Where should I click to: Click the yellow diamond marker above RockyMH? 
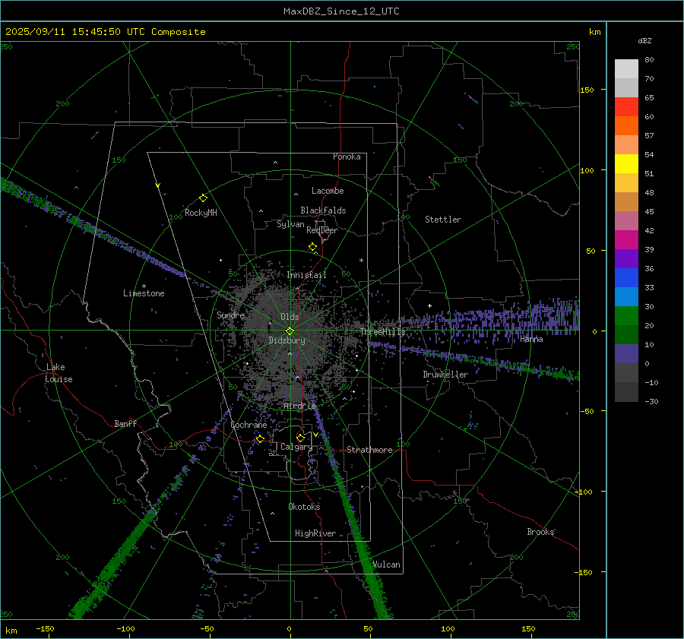click(203, 198)
